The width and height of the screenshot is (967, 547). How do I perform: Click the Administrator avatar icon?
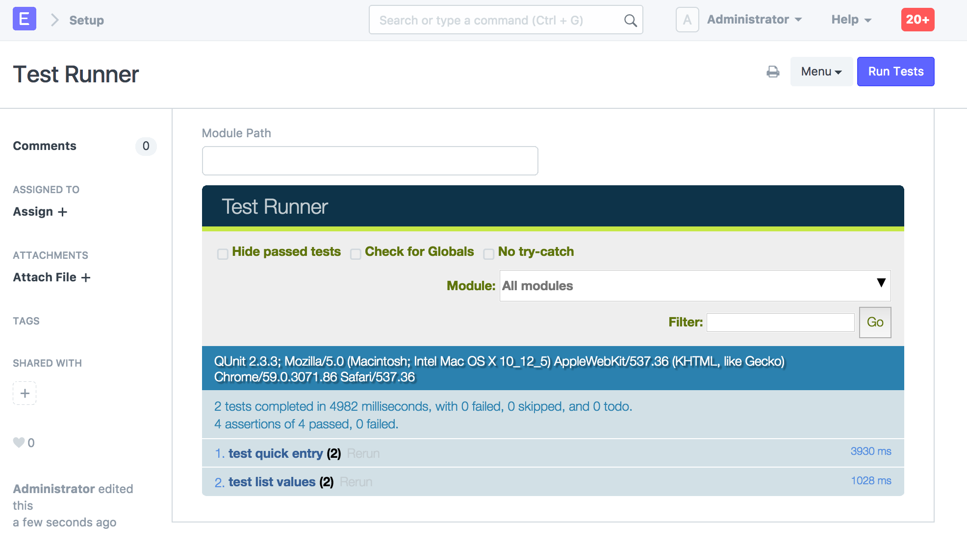pyautogui.click(x=687, y=20)
